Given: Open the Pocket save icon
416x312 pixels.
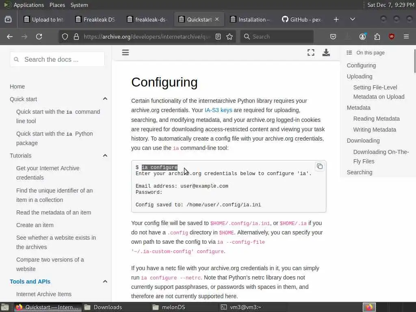Looking at the screenshot, I should click(x=333, y=37).
